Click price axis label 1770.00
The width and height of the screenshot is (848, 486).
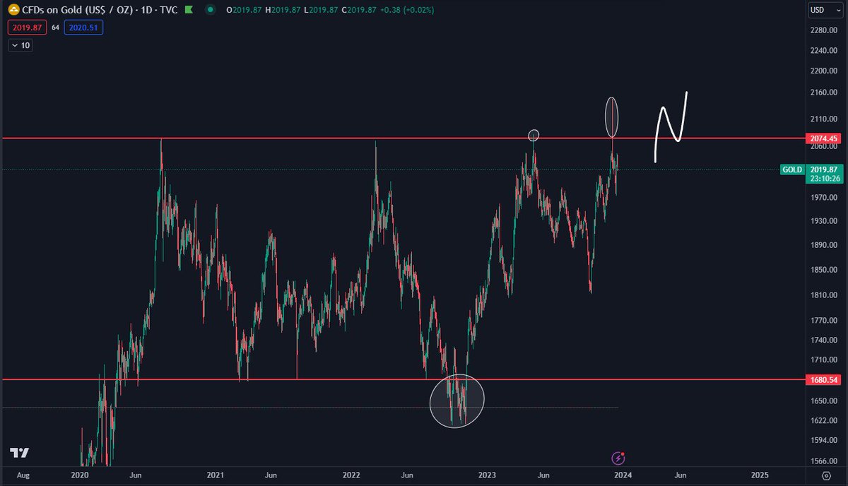824,320
